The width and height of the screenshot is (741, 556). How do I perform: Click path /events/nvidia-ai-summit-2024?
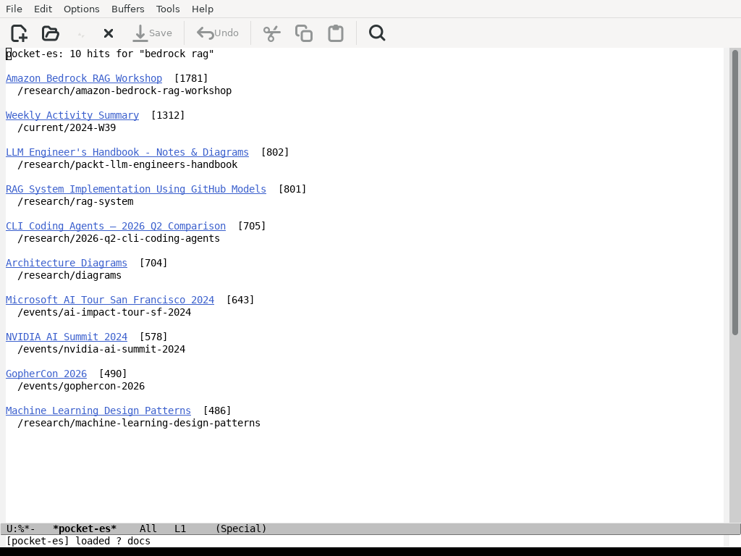pyautogui.click(x=101, y=348)
